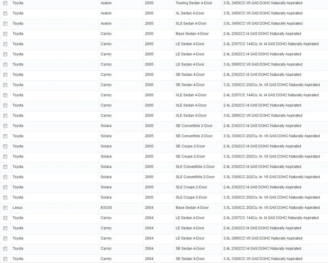Click 'SLE Convertible 2-Door' in the 3.3L Solara row
This screenshot has width=328, height=263.
coord(195,177)
